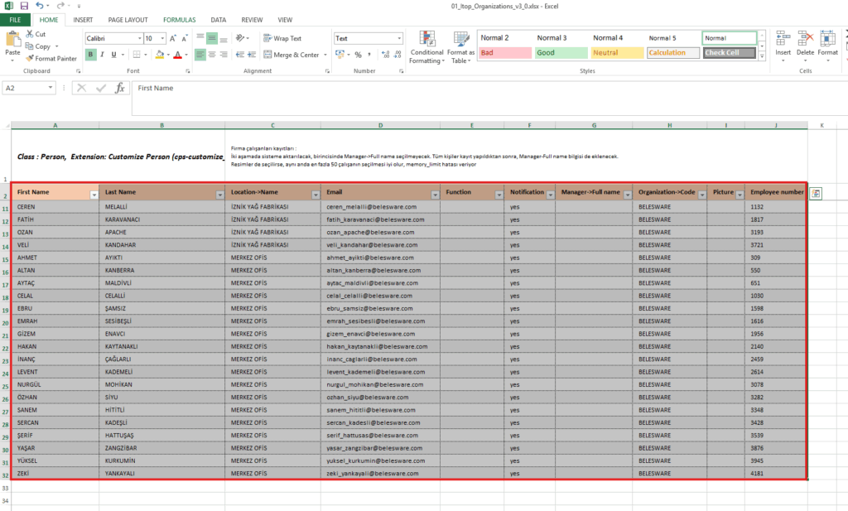This screenshot has width=848, height=511.
Task: Toggle middle vertical alignment
Action: point(212,37)
